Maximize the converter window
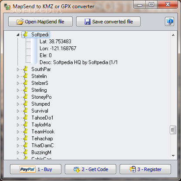The width and height of the screenshot is (181, 181). pos(151,5)
